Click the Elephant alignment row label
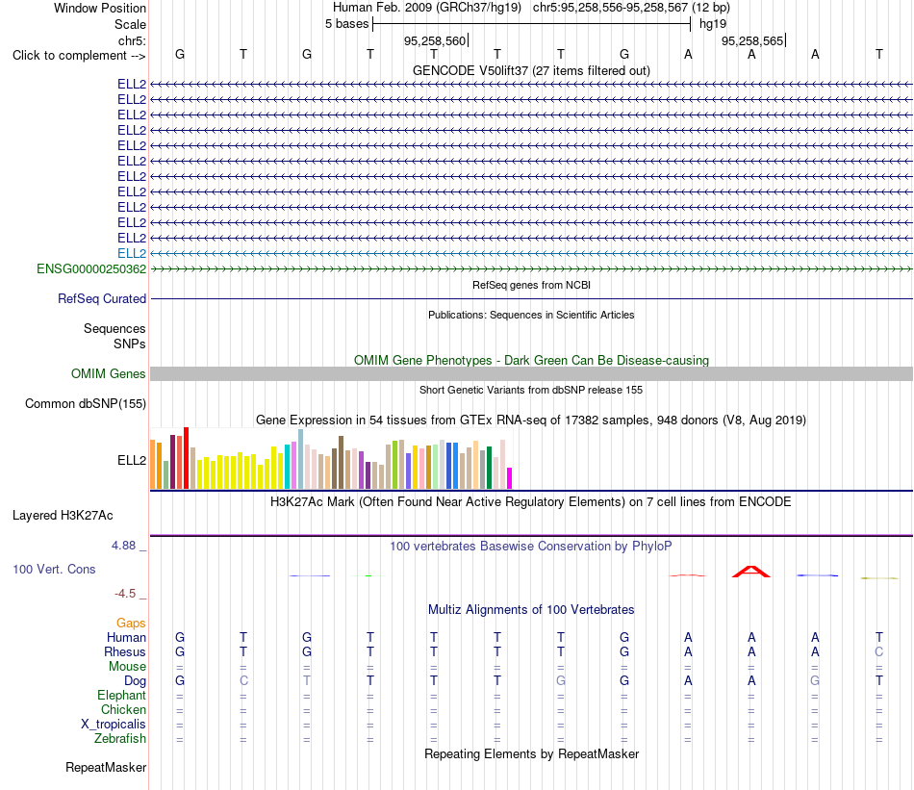 tap(121, 695)
